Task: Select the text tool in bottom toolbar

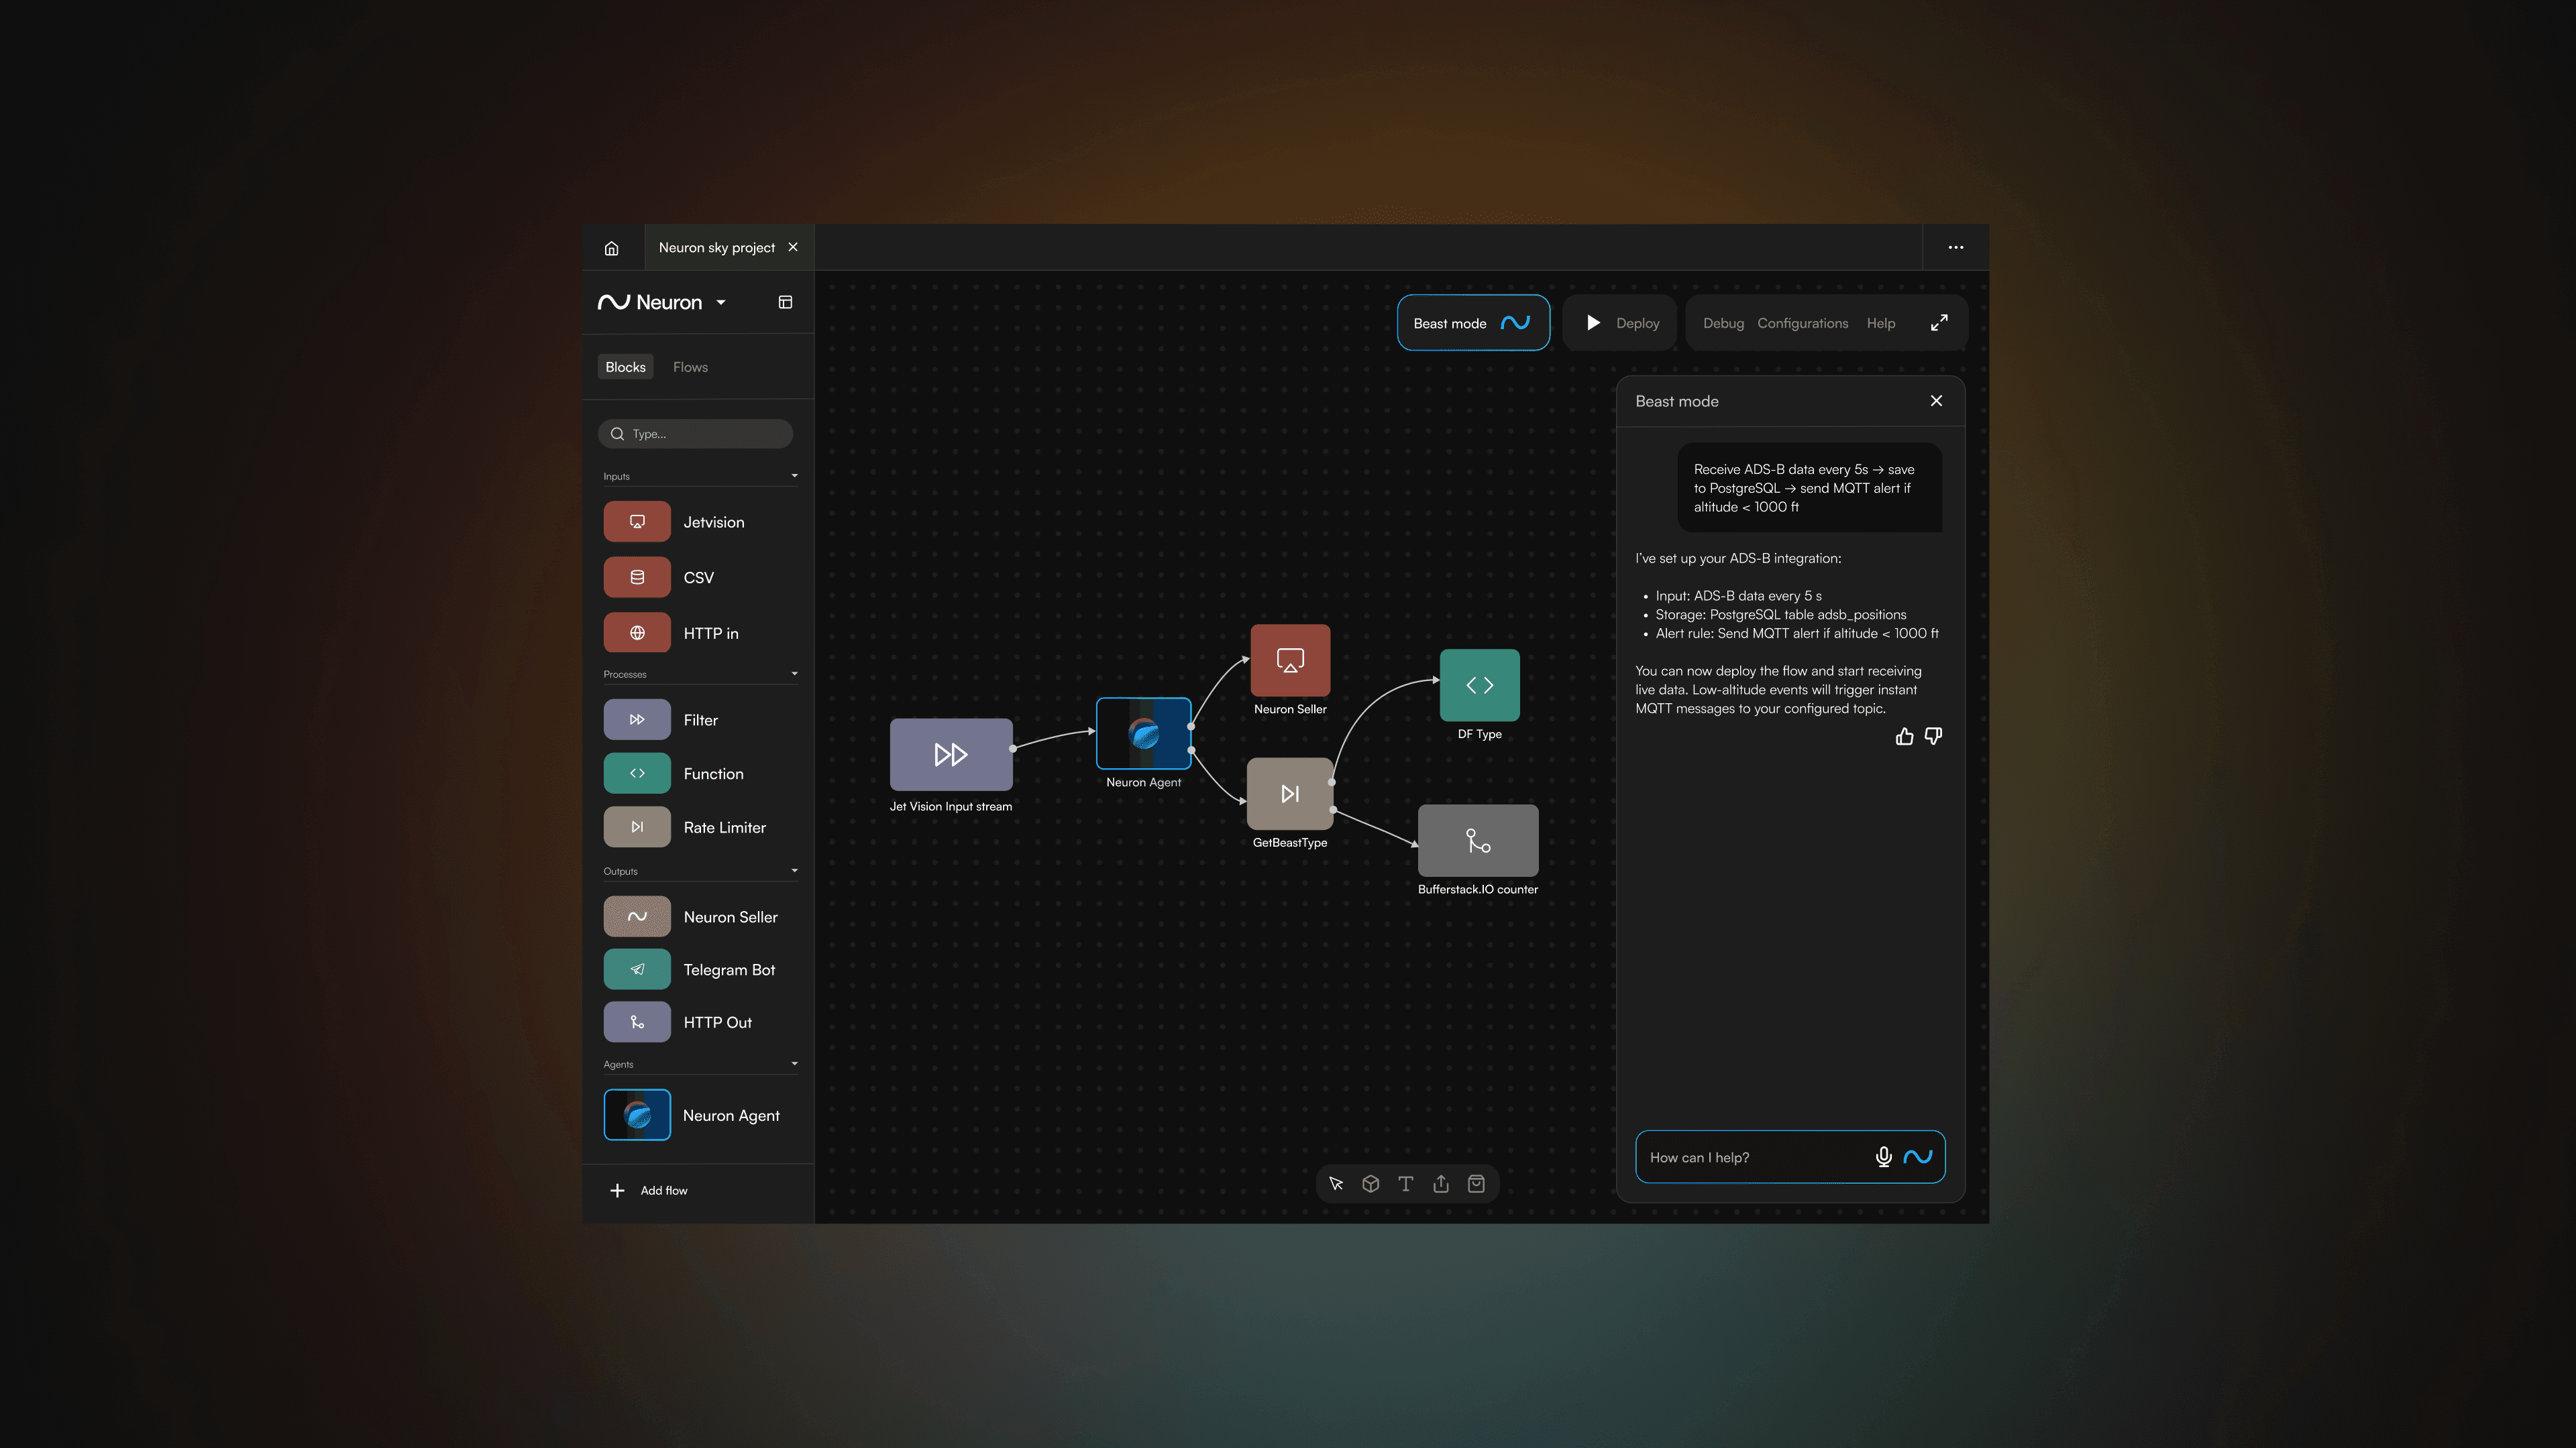Action: [x=1405, y=1184]
